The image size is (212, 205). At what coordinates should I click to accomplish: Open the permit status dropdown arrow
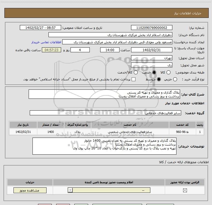70,190
